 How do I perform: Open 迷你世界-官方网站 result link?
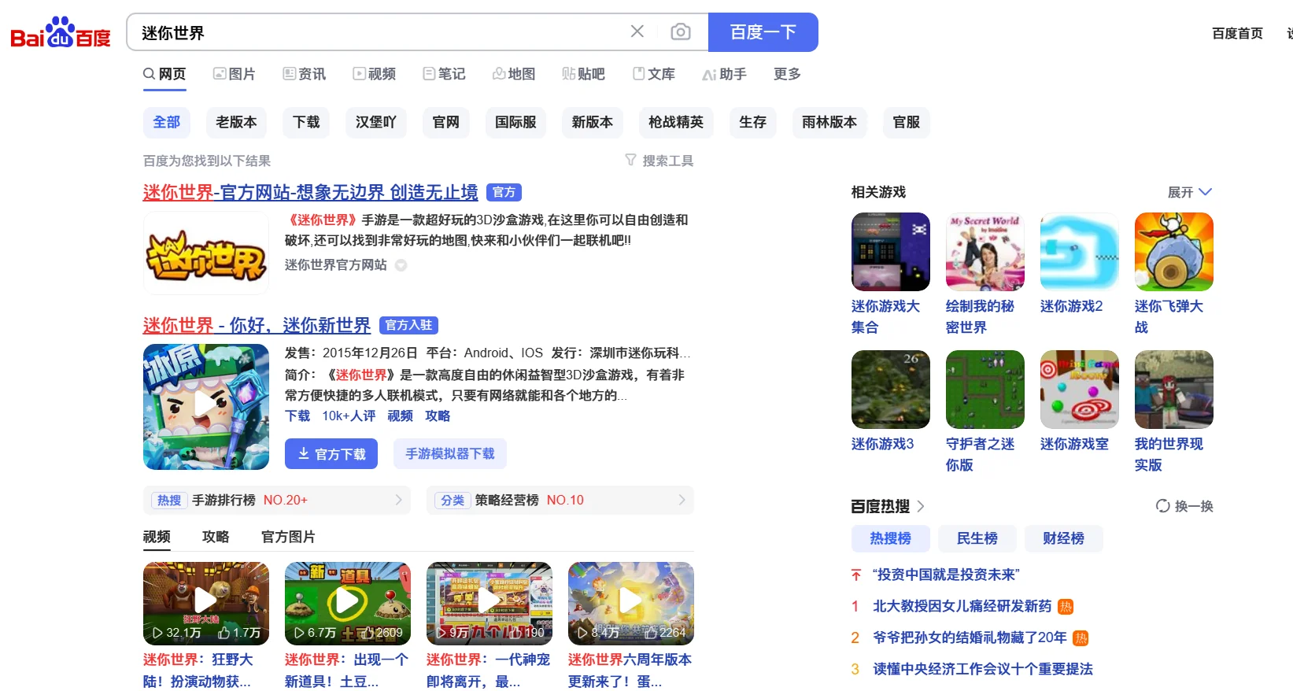(310, 192)
